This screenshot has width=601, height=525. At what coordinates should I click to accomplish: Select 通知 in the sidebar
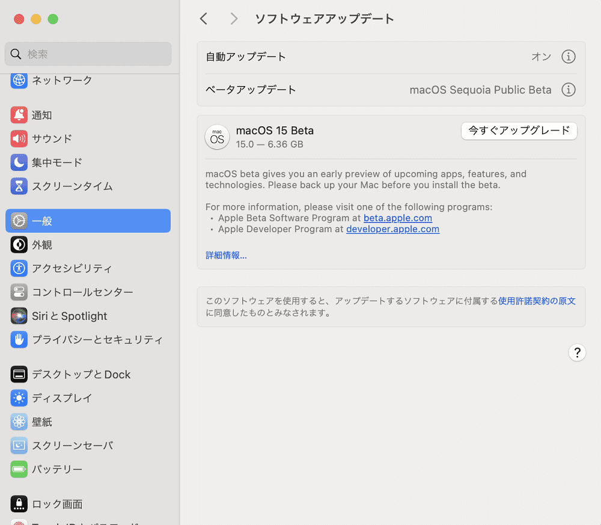[x=88, y=115]
